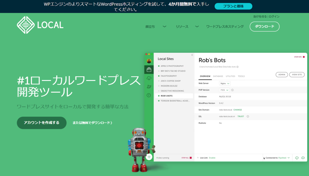Open the cloud download icon in the green sidebar
The image size is (309, 176).
pos(149,78)
